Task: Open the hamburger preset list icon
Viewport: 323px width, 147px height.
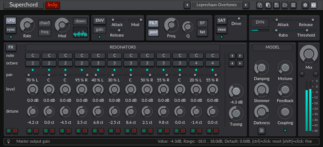Action: (x=293, y=5)
